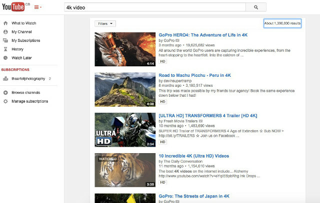This screenshot has width=320, height=203.
Task: Click the SUBSCRIPTIONS heading
Action: [x=15, y=70]
